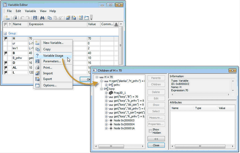
Task: Click the Copy toolbar icon
Action: tap(50, 18)
